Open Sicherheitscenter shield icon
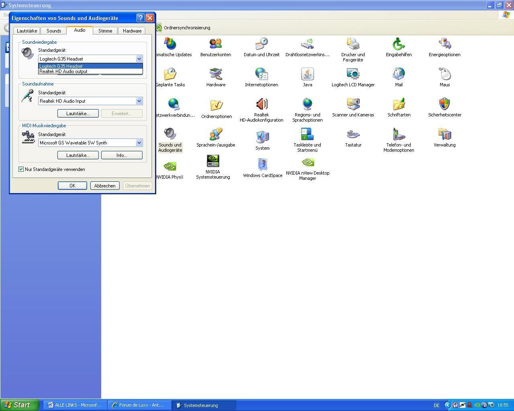The height and width of the screenshot is (411, 514). 445,108
